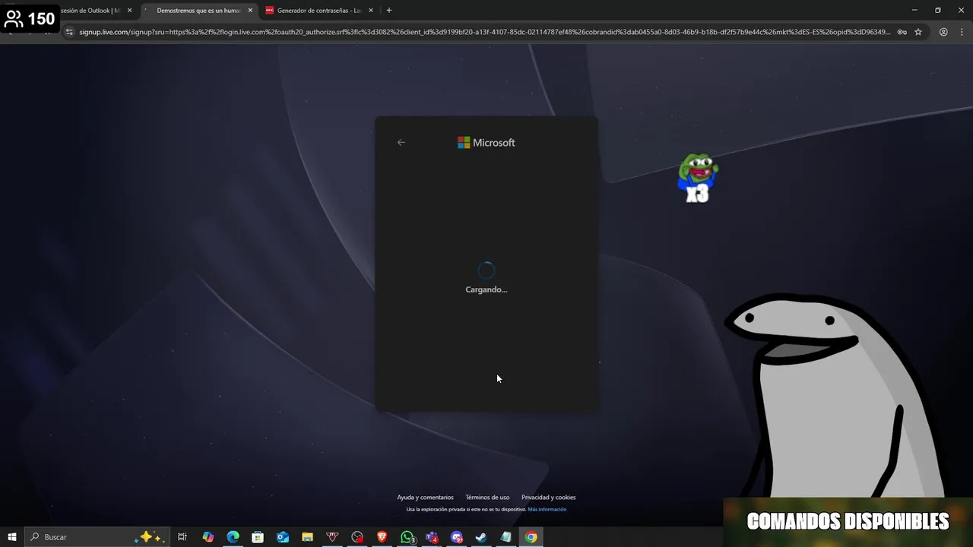Open File Explorer from the taskbar

tap(307, 537)
